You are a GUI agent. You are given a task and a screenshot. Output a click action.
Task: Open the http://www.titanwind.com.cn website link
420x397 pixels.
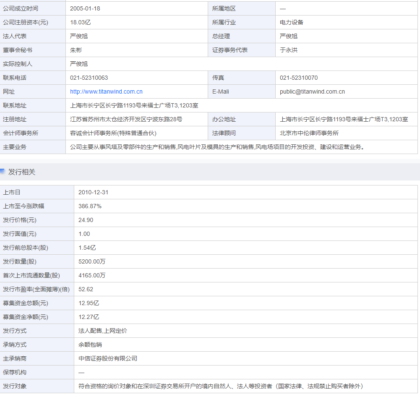coord(106,91)
